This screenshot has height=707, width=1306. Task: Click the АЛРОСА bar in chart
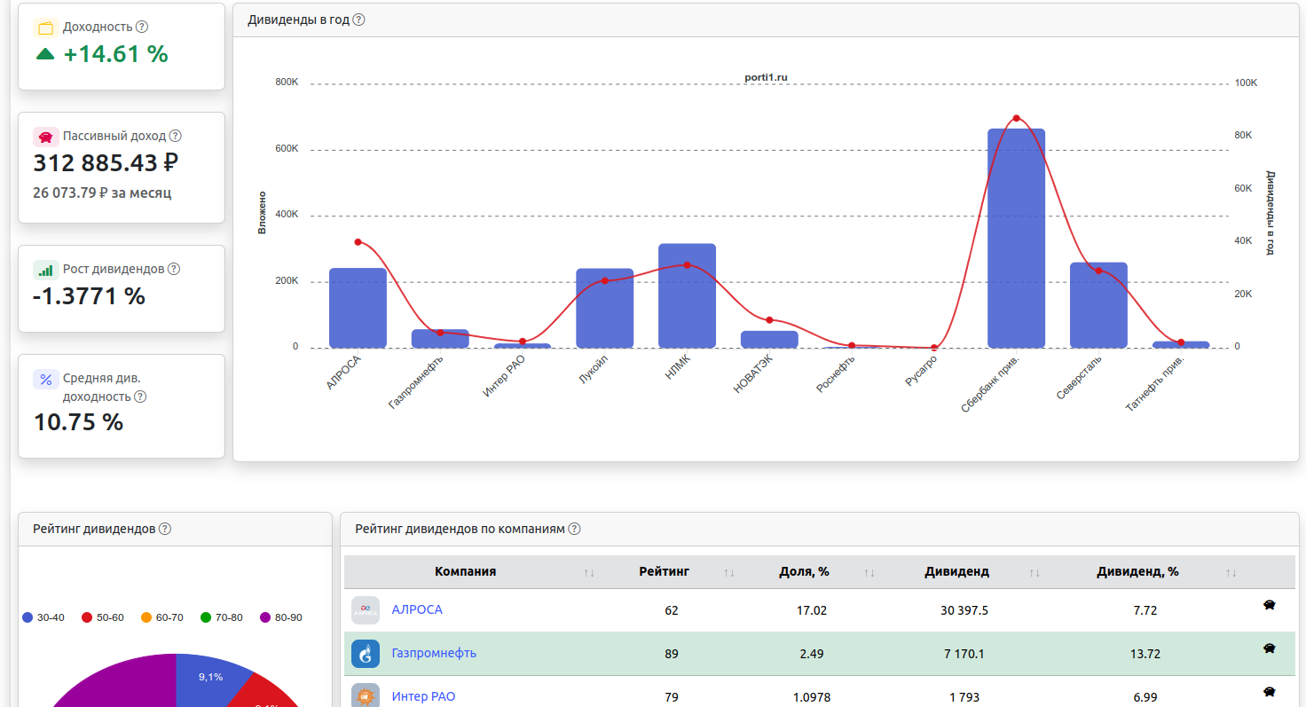point(358,308)
